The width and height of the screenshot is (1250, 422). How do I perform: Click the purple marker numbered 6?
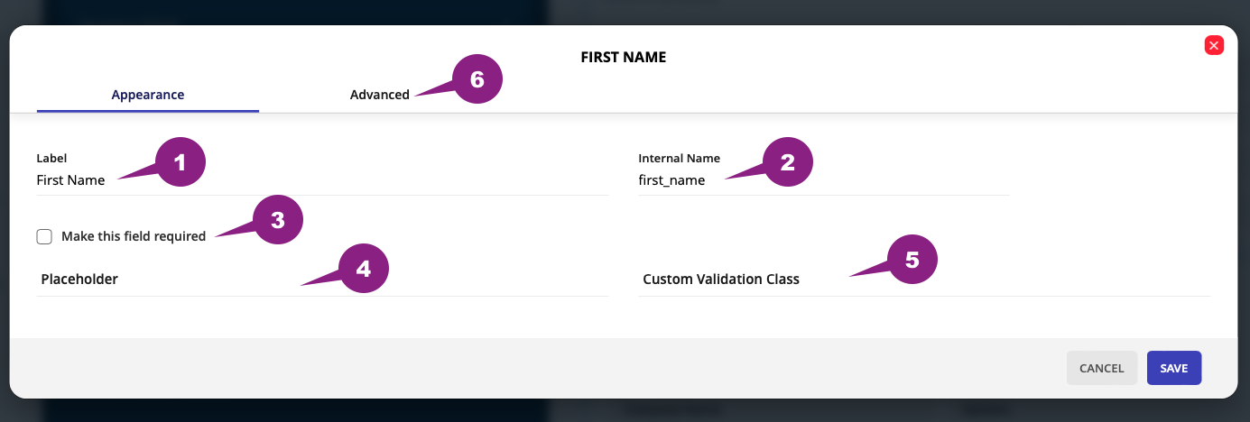477,79
